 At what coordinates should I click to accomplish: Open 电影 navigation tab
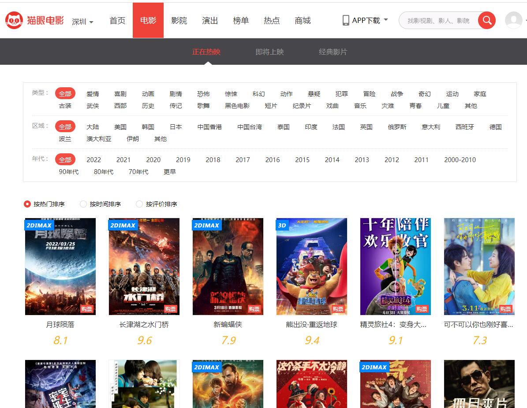(148, 20)
